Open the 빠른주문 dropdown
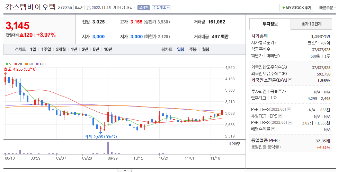338x172 pixels. [x=328, y=8]
